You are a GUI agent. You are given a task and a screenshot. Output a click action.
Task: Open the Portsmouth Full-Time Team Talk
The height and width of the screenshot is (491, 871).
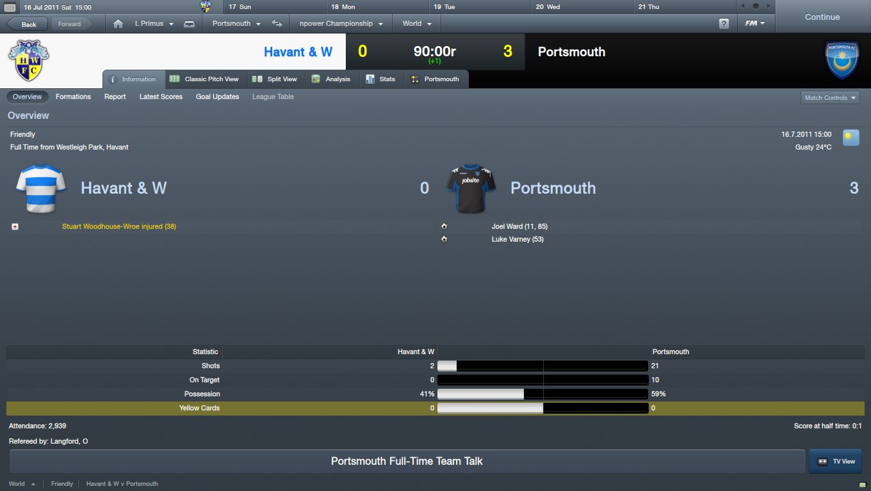(407, 461)
